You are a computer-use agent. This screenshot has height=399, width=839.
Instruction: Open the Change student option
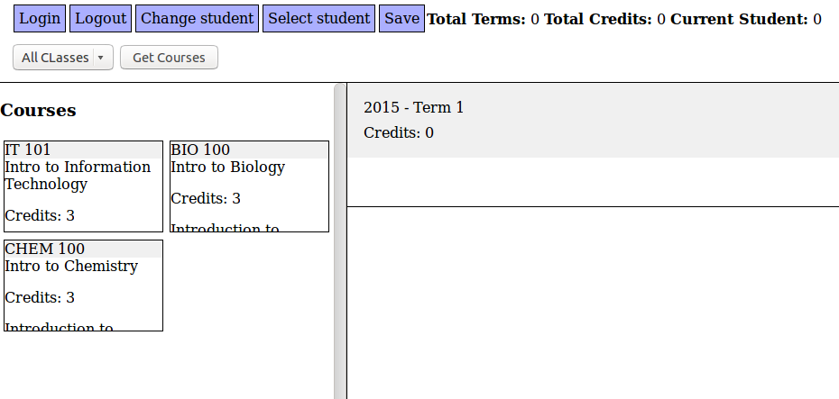click(198, 19)
